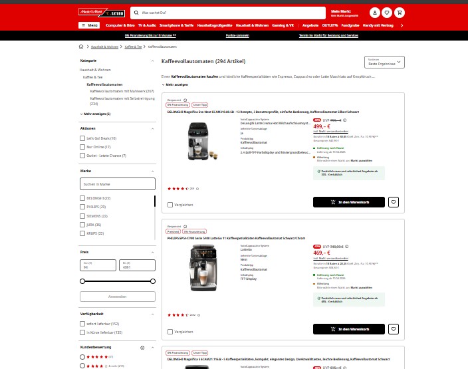Click the right handle of price slider
Image resolution: width=468 pixels, height=369 pixels.
pyautogui.click(x=153, y=281)
